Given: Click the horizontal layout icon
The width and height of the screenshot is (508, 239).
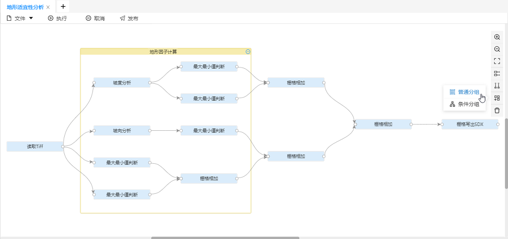Looking at the screenshot, I should point(497,73).
